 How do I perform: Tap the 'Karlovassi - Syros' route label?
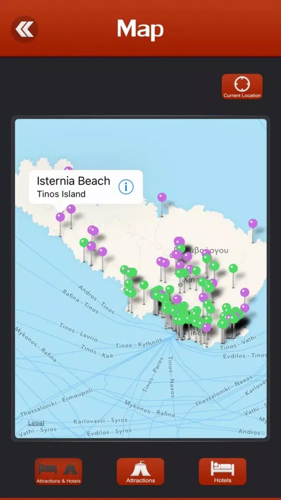100,421
